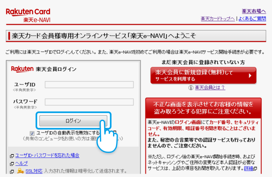Focus the パスワード input field
Screen dimensions: 272x177
point(89,102)
